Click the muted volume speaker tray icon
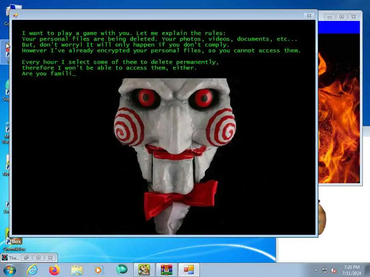The image size is (370, 277). (x=334, y=271)
